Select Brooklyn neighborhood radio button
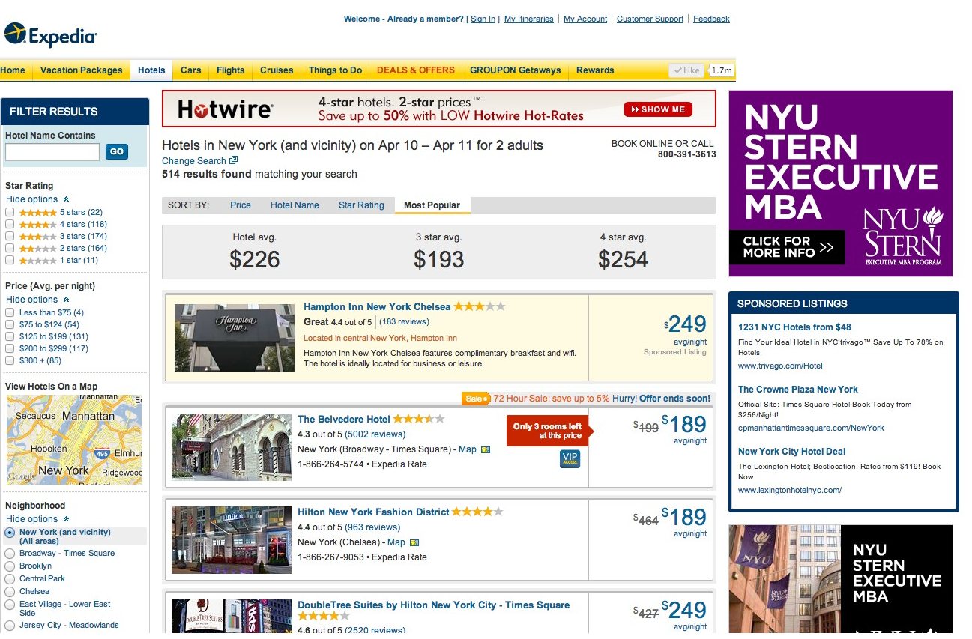972x639 pixels. [10, 566]
